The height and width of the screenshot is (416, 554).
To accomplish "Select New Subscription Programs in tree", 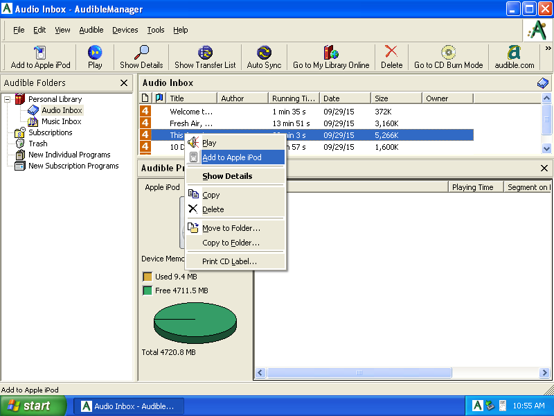I will click(73, 166).
